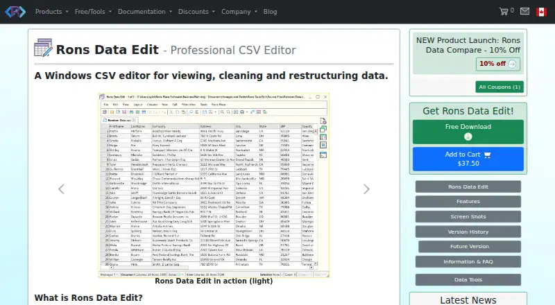
Task: Click the Rons Data Edit product icon
Action: point(43,48)
